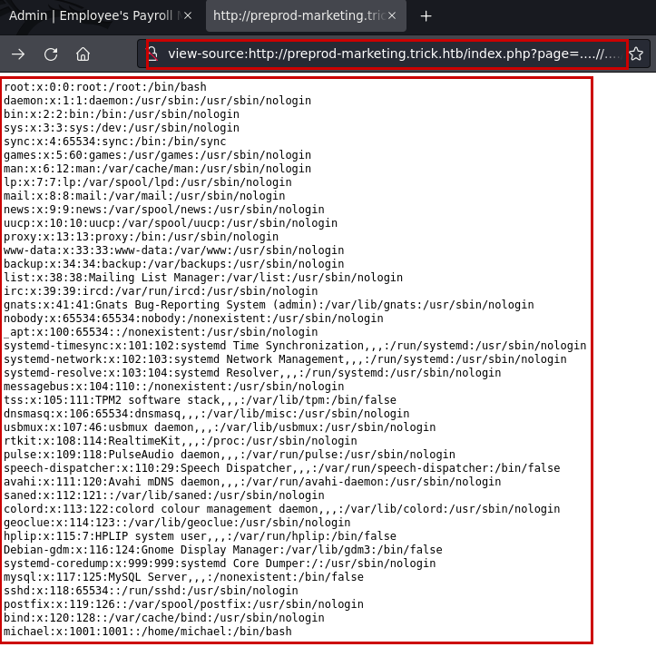This screenshot has height=647, width=656.
Task: Click the www-data:x:33:33 line
Action: [174, 250]
